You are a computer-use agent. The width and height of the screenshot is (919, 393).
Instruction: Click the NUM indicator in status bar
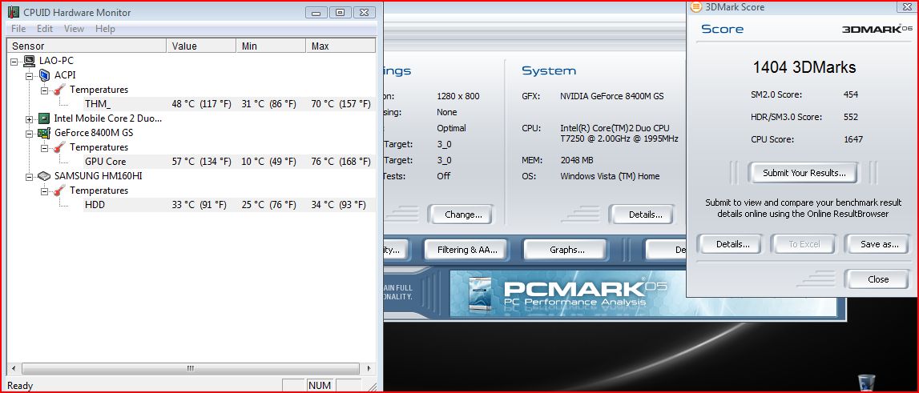(320, 385)
